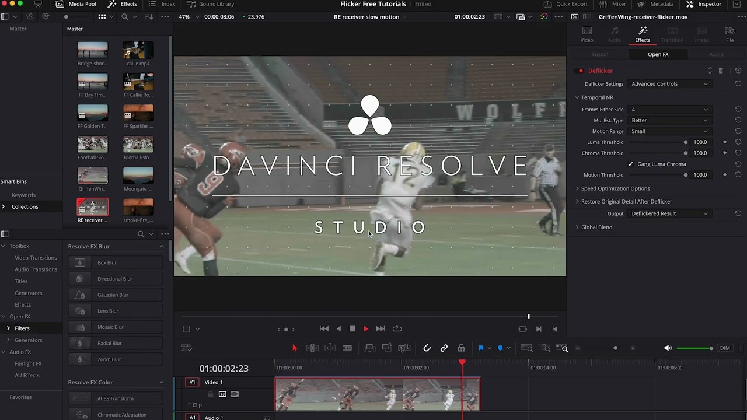Viewport: 747px width, 420px height.
Task: Add a blue marker
Action: click(500, 348)
